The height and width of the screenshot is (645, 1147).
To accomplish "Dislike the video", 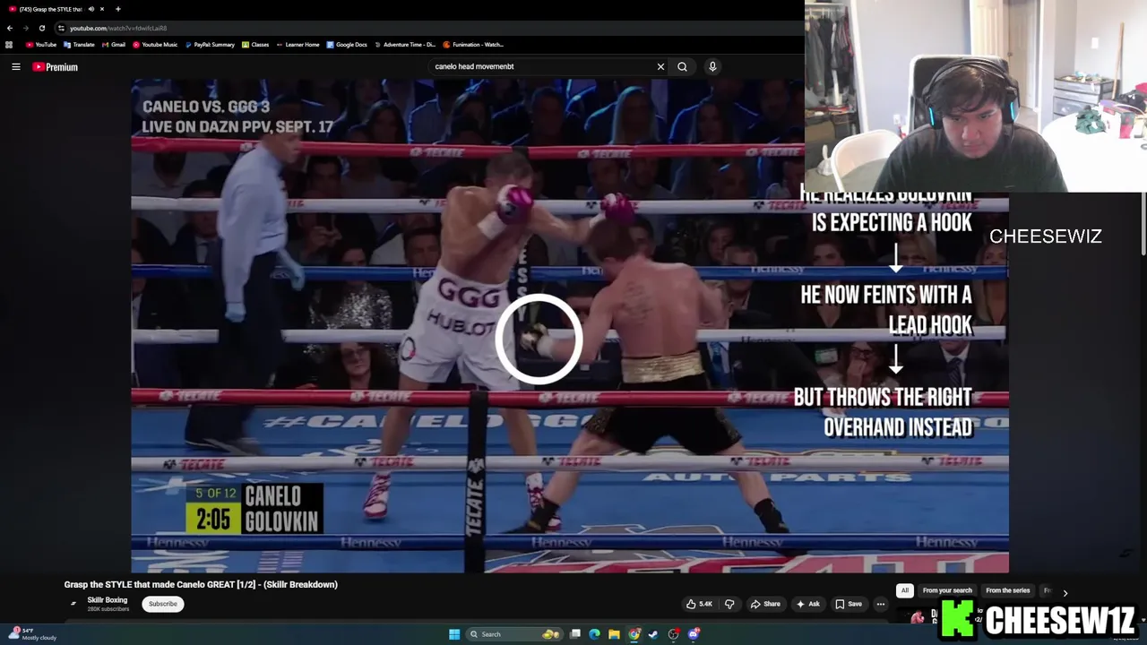I will [729, 604].
